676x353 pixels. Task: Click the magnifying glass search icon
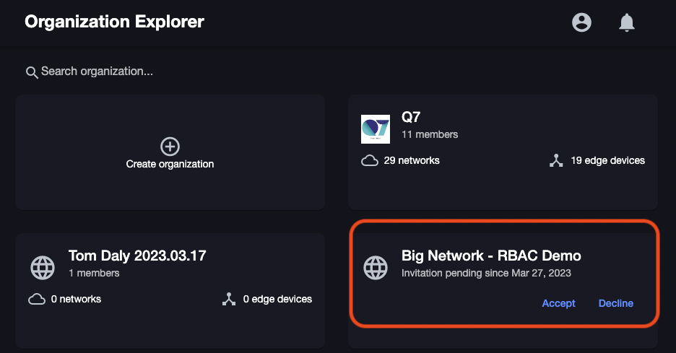point(31,72)
